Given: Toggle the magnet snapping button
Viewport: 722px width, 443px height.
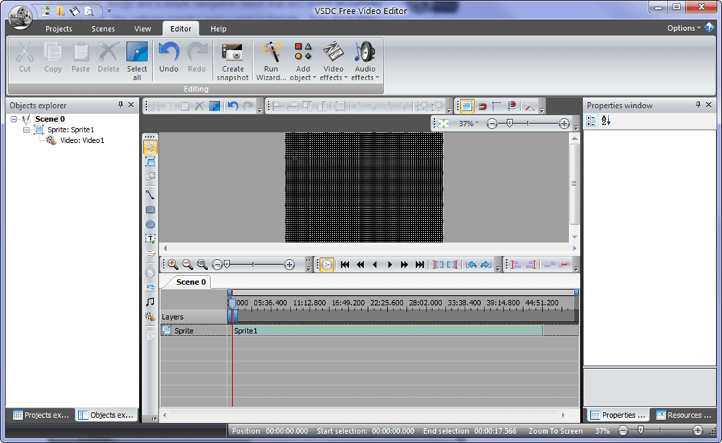Looking at the screenshot, I should tap(482, 106).
